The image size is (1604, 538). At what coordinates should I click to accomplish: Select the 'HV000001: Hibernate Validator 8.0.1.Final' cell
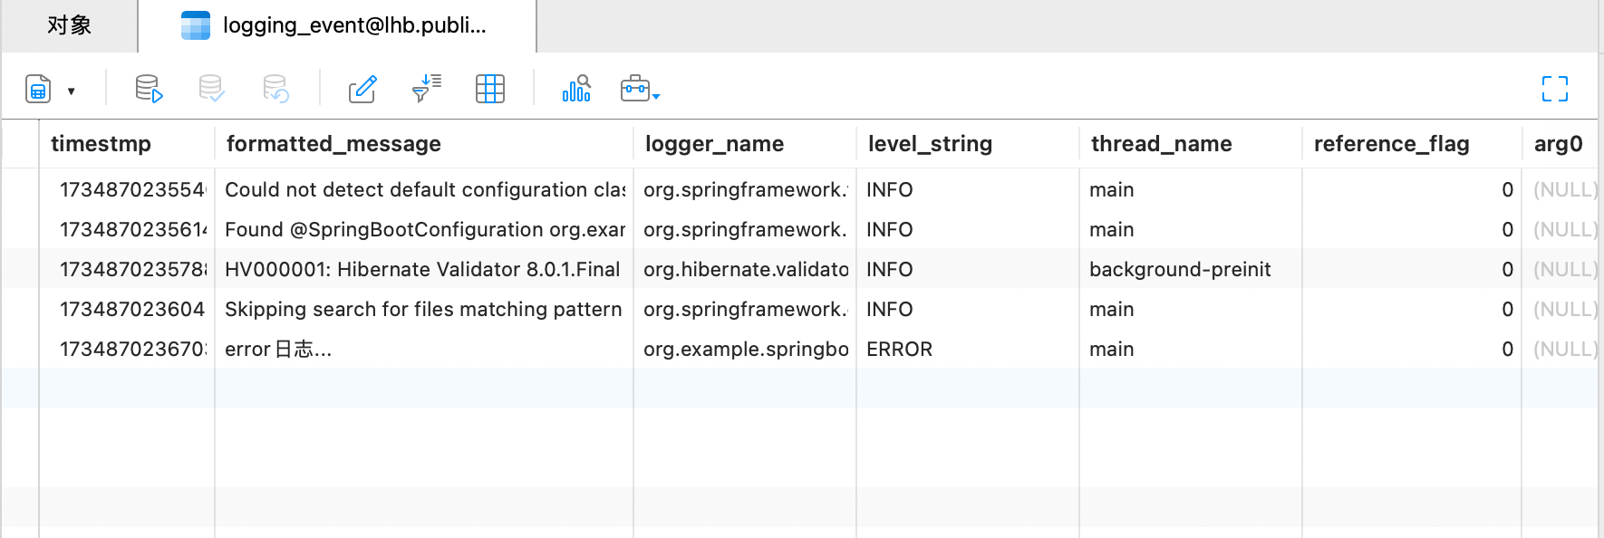coord(424,269)
